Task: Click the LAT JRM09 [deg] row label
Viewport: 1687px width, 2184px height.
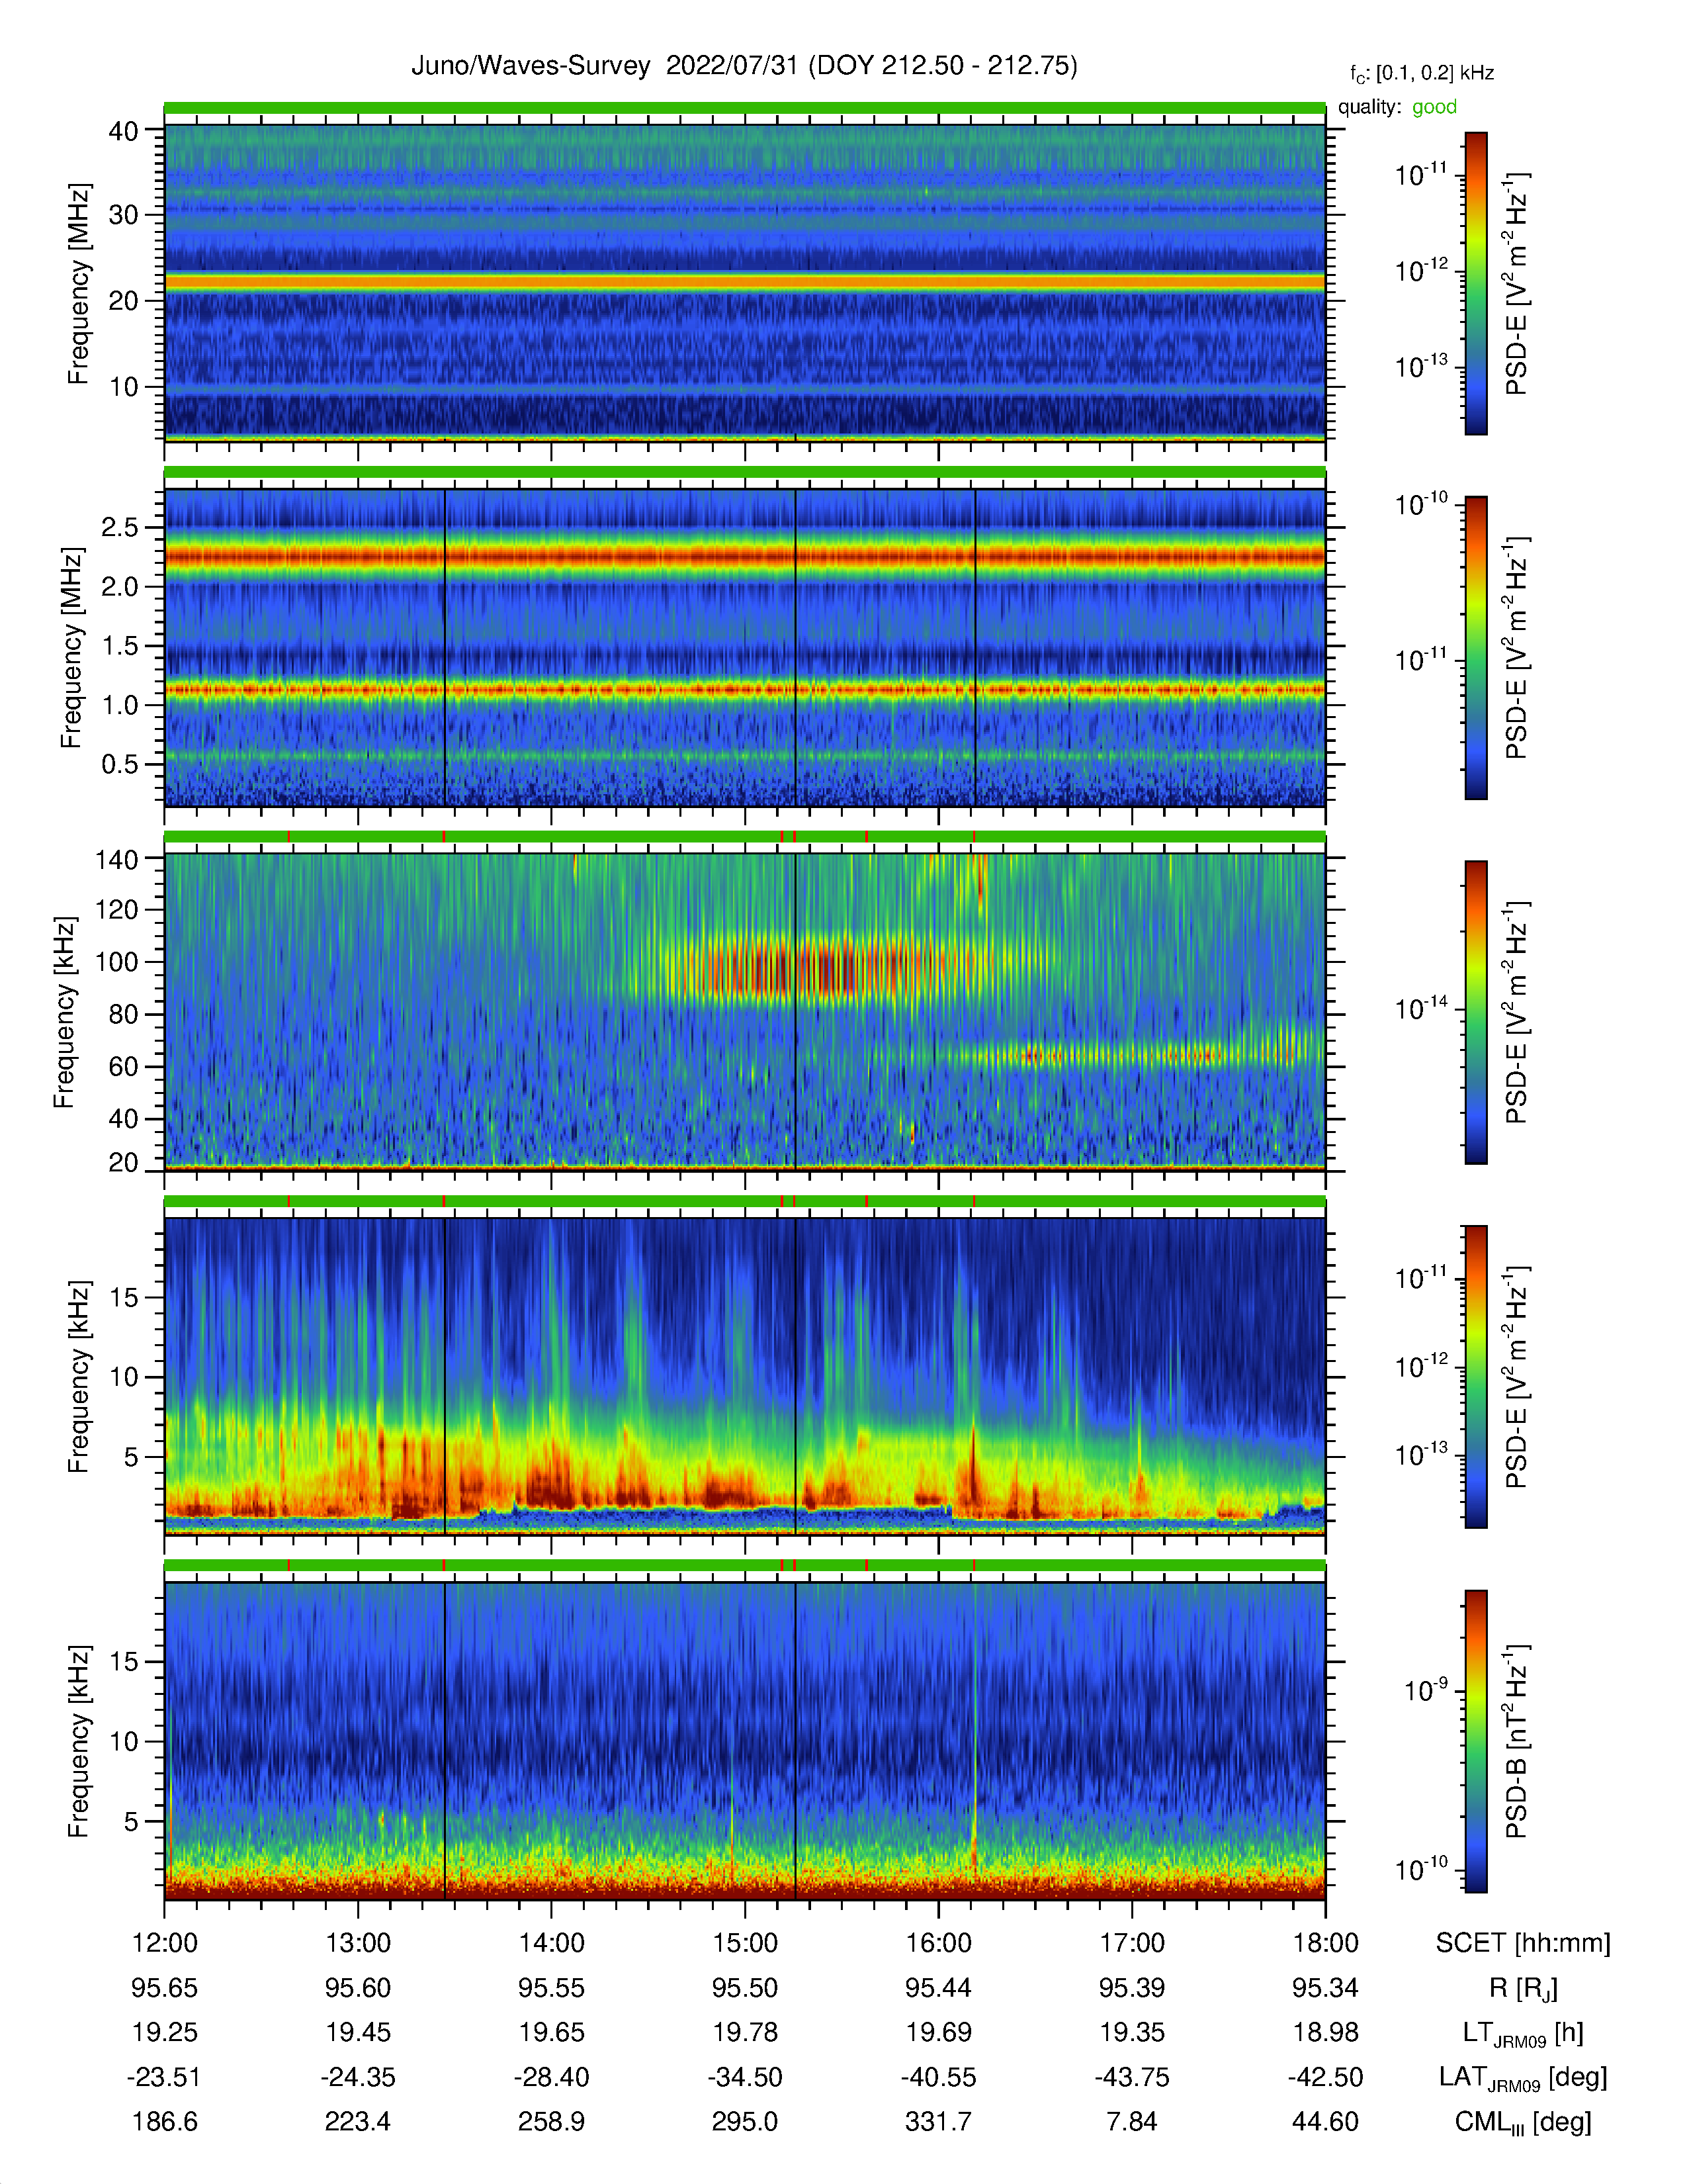Action: pyautogui.click(x=1523, y=2077)
